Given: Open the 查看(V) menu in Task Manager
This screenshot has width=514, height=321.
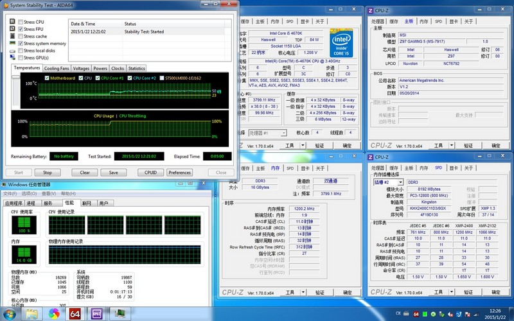Looking at the screenshot, I should click(x=49, y=194).
